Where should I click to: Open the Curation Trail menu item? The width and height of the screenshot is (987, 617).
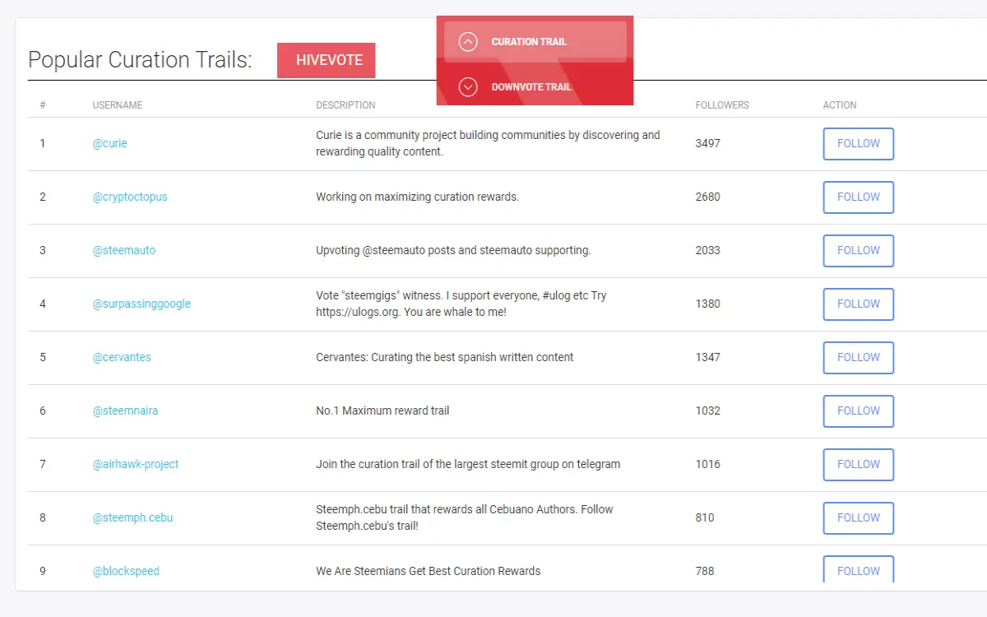click(535, 42)
